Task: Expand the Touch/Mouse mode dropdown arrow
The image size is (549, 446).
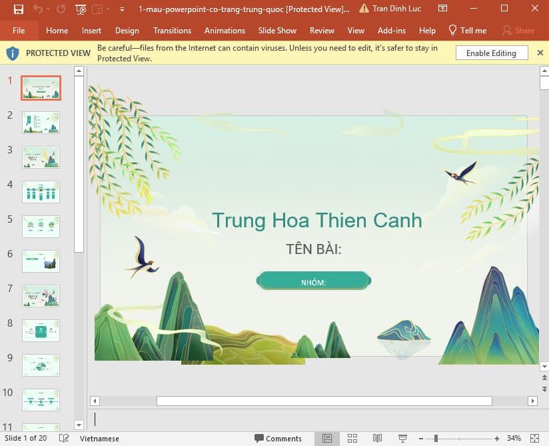Action: tap(108, 9)
